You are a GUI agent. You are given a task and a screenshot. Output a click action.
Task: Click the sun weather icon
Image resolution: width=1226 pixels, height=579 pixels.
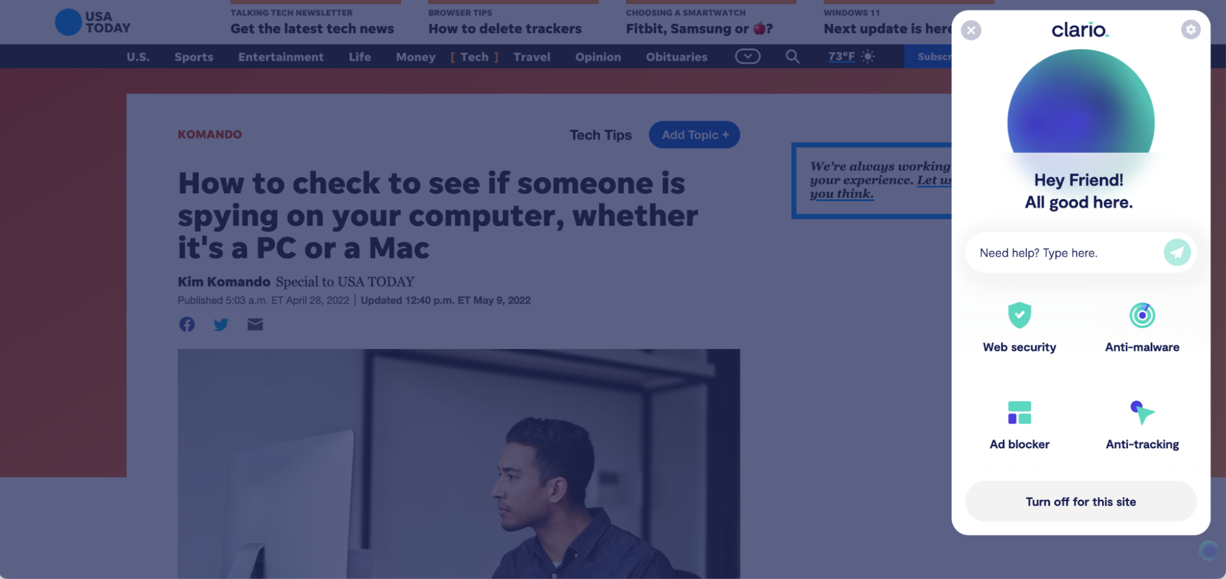pyautogui.click(x=868, y=56)
